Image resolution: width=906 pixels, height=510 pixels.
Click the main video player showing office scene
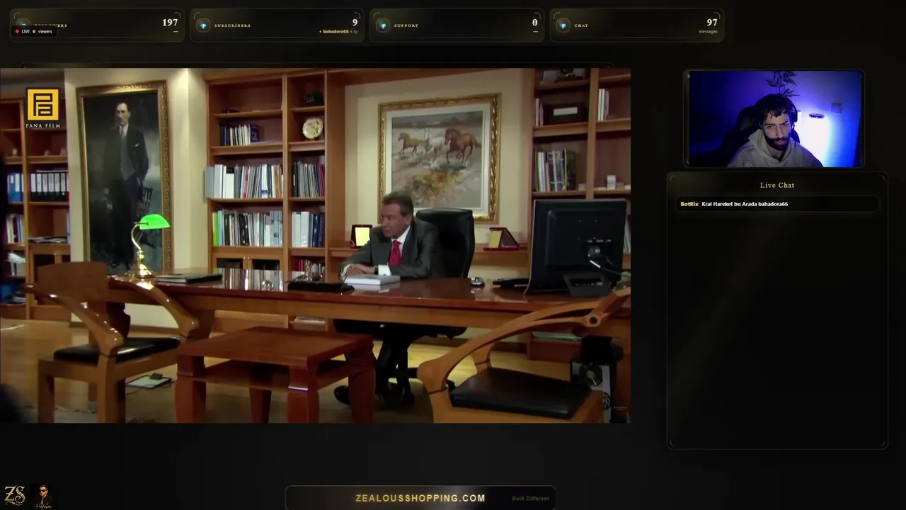click(315, 245)
